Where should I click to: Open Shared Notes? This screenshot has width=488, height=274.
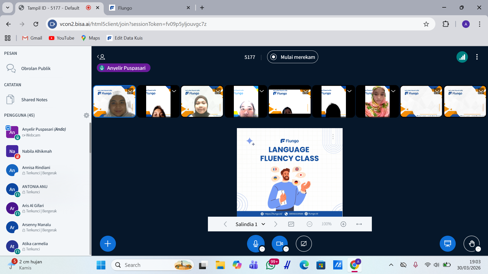click(x=46, y=100)
